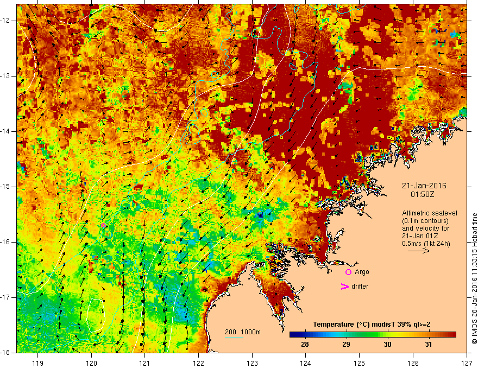Click longitude axis label '121'
Viewport: 478px width, 369px height.
pos(144,363)
